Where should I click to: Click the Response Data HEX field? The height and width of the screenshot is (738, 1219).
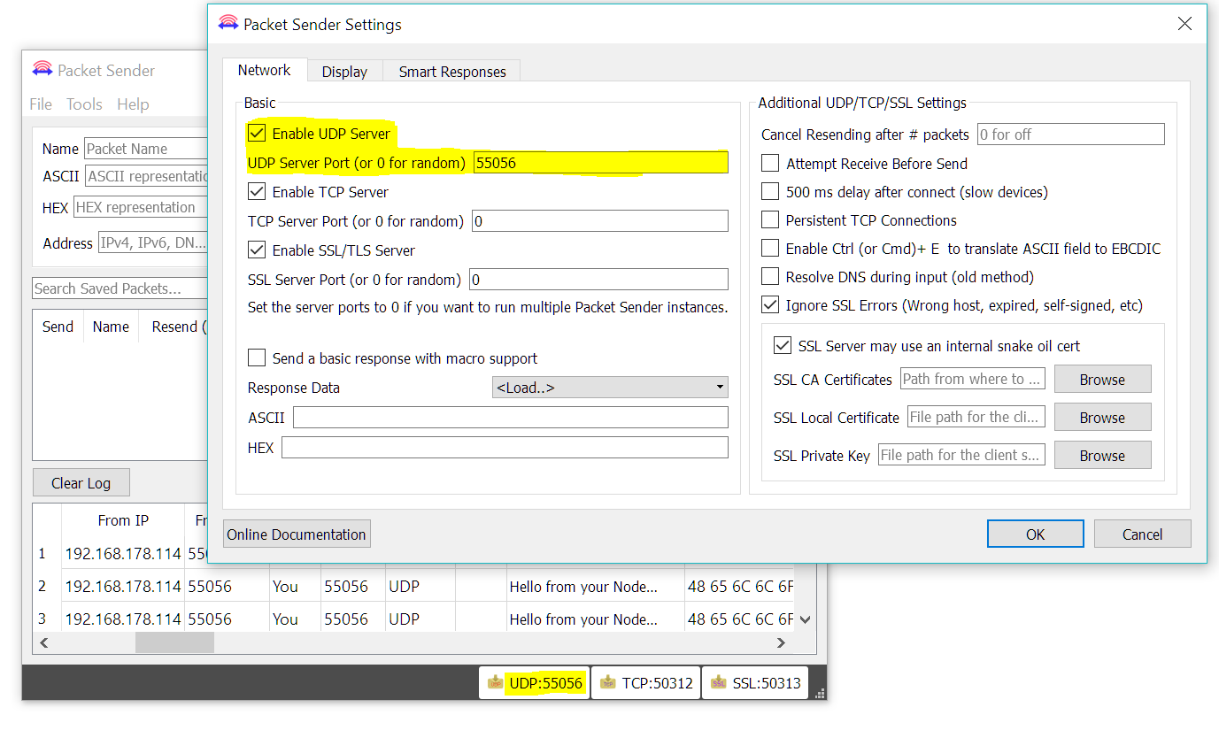pyautogui.click(x=505, y=448)
